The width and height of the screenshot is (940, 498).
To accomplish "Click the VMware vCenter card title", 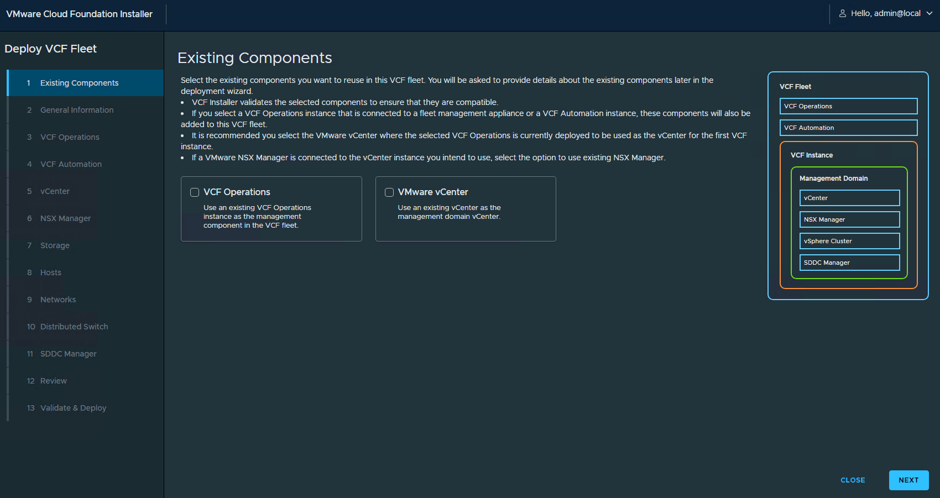I will point(433,192).
